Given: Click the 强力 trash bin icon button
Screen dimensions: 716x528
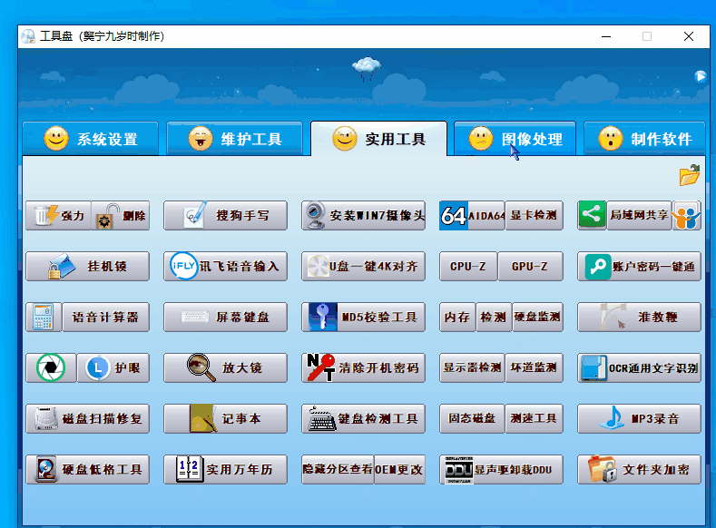Looking at the screenshot, I should [58, 216].
